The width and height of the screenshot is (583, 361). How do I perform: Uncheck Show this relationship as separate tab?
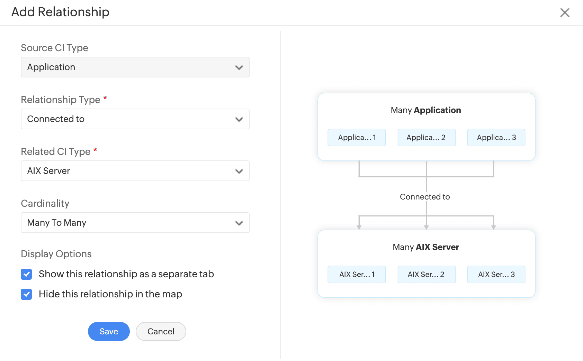point(26,274)
